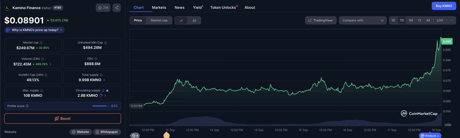The height and width of the screenshot is (138, 460).
Task: Open the chart more options ellipsis
Action: pos(452,20)
